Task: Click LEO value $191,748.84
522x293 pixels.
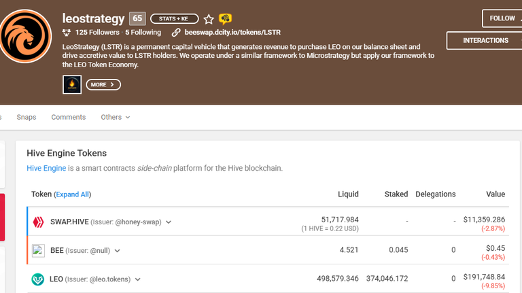Action: pos(484,277)
